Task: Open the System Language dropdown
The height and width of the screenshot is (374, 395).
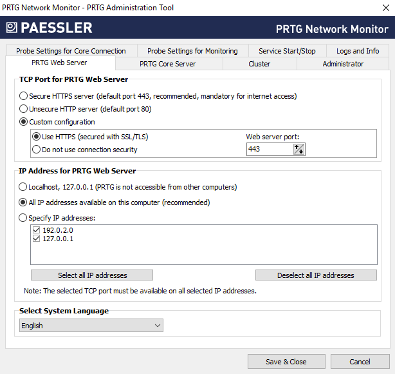Action: (91, 326)
